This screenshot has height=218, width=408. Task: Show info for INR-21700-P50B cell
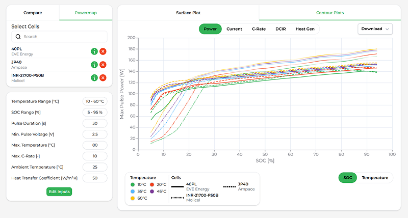click(x=94, y=78)
